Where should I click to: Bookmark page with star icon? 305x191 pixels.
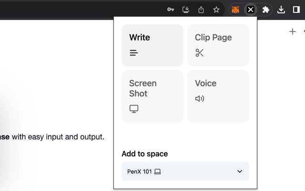[x=216, y=10]
